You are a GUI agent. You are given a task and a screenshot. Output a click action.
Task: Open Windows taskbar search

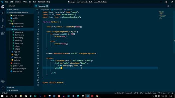click(7, 96)
